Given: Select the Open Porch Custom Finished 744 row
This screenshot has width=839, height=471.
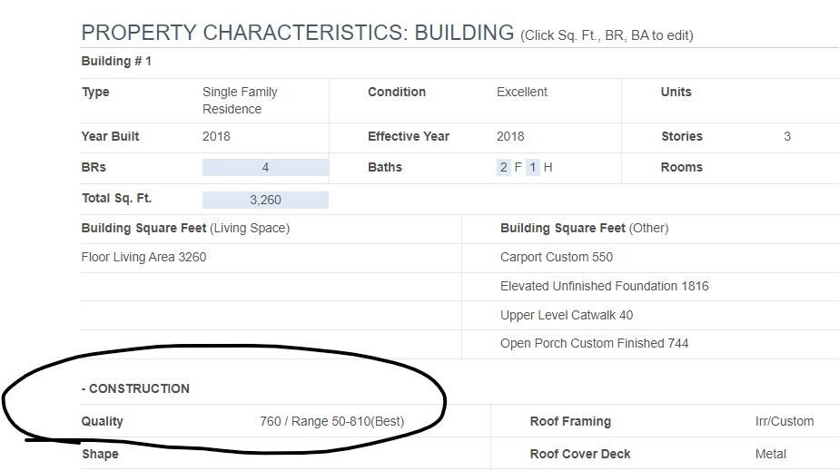Looking at the screenshot, I should (x=594, y=343).
